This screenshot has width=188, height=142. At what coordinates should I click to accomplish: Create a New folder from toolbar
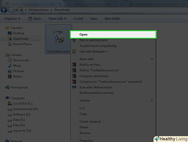[112, 19]
